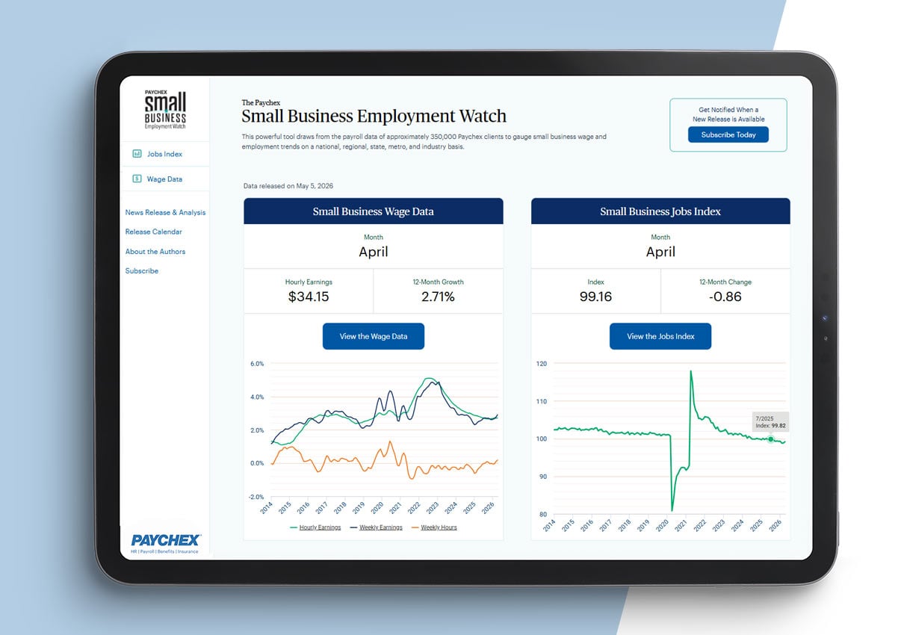904x635 pixels.
Task: Click the 99.16 index value
Action: pyautogui.click(x=595, y=297)
